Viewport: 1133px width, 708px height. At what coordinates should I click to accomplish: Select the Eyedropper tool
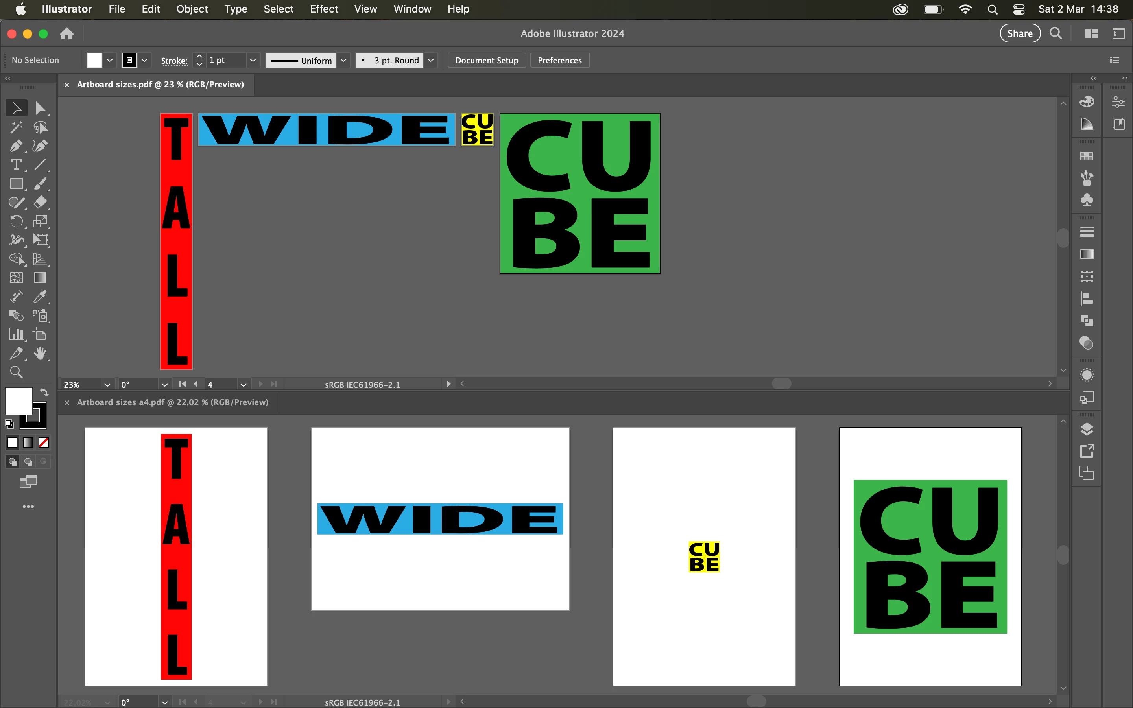tap(40, 297)
